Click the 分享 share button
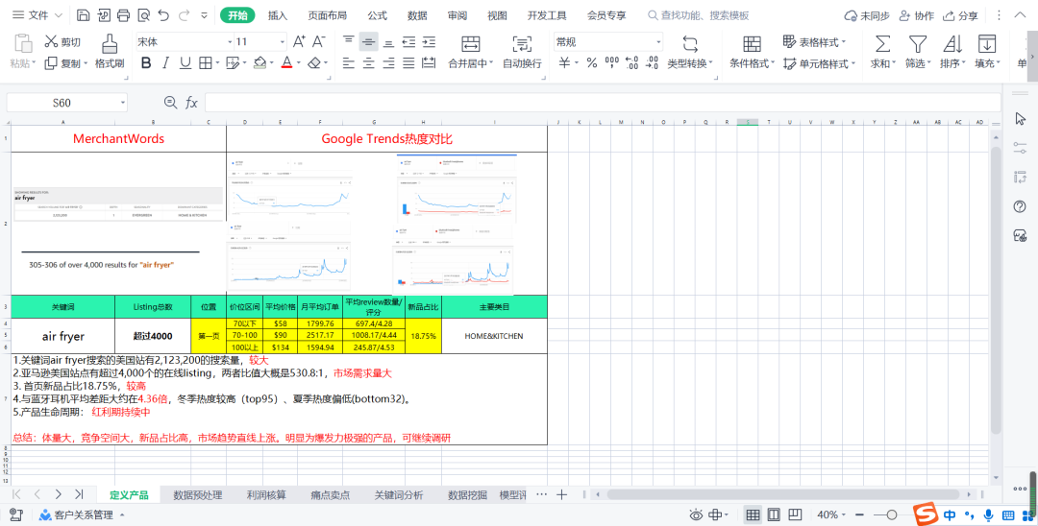Viewport: 1038px width, 526px height. click(x=960, y=15)
